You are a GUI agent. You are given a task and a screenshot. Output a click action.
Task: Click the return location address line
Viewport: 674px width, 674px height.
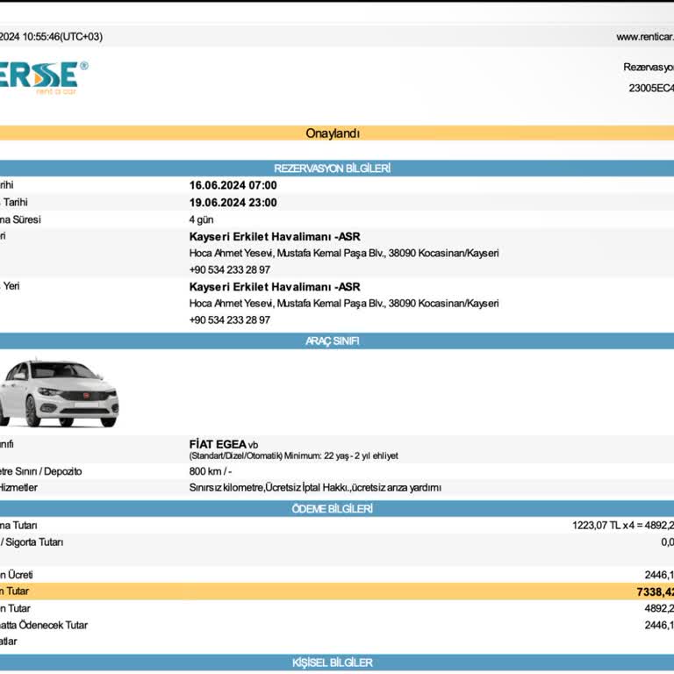click(344, 304)
